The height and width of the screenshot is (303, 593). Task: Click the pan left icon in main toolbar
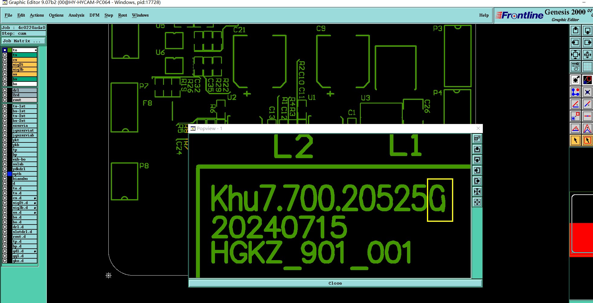pyautogui.click(x=575, y=43)
